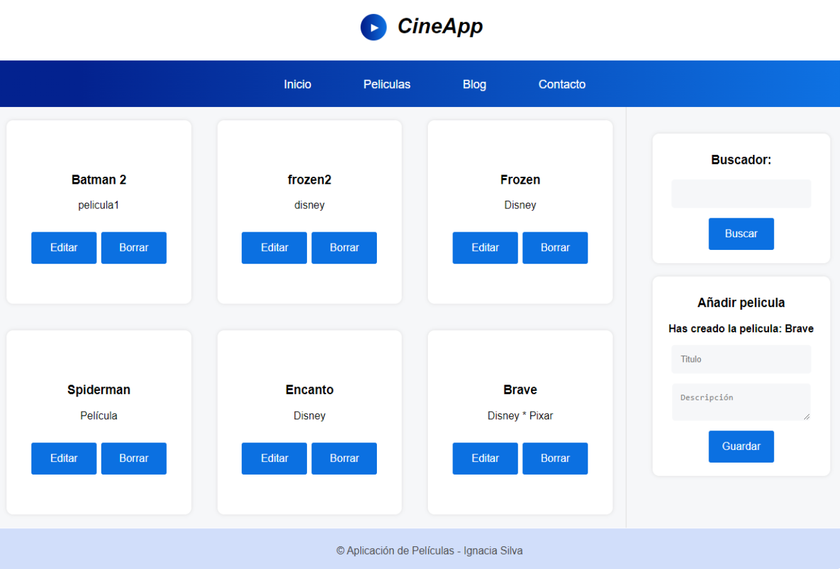
Task: Edit the Frozen Disney movie
Action: tap(485, 247)
